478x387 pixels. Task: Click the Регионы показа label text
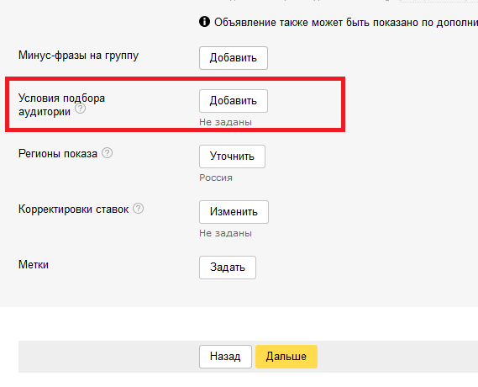tap(58, 153)
